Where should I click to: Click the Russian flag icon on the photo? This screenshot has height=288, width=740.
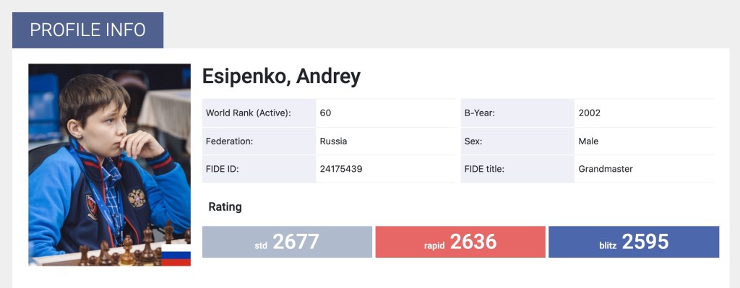pos(176,255)
